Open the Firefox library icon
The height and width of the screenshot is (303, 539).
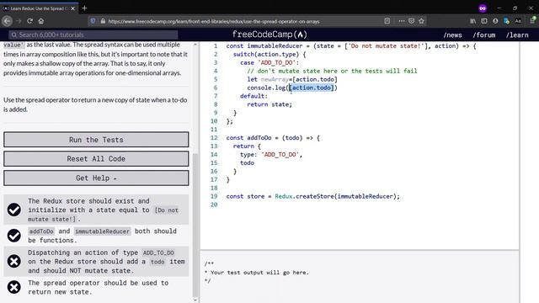click(x=473, y=21)
